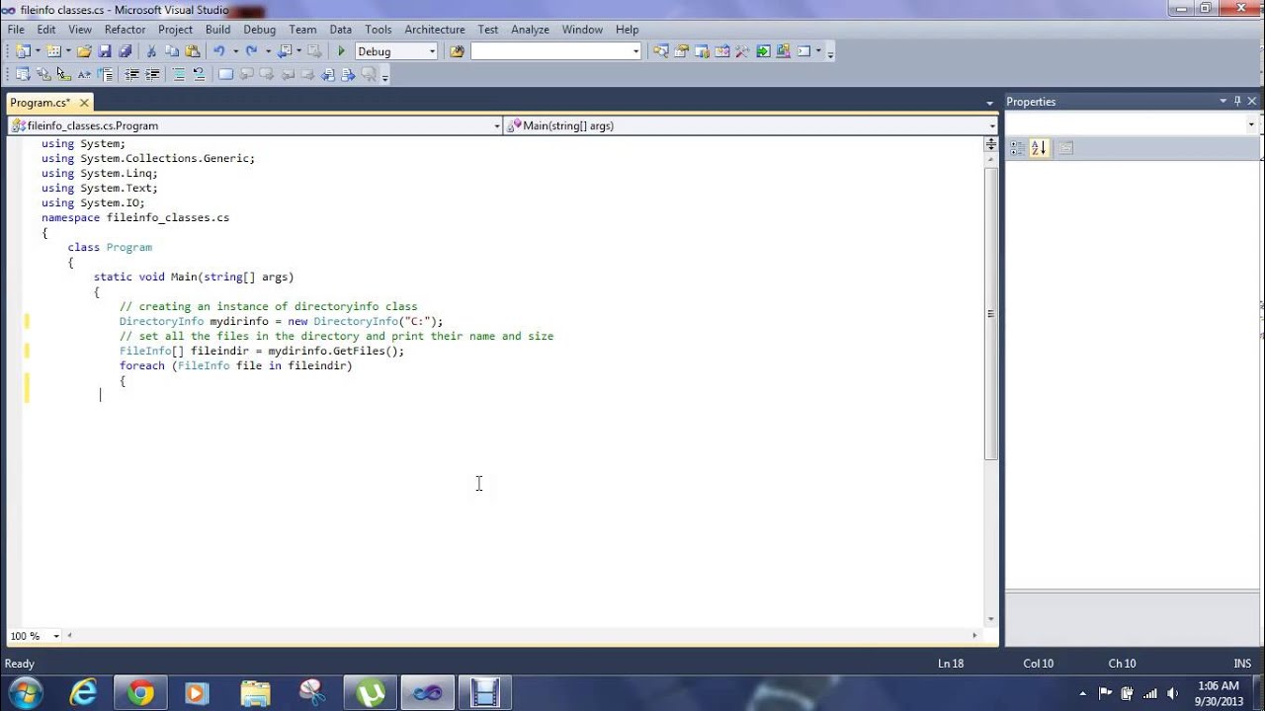Close the Program.cs tab

click(x=84, y=103)
